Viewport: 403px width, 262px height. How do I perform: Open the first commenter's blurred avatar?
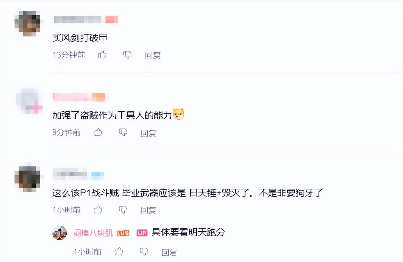point(27,24)
